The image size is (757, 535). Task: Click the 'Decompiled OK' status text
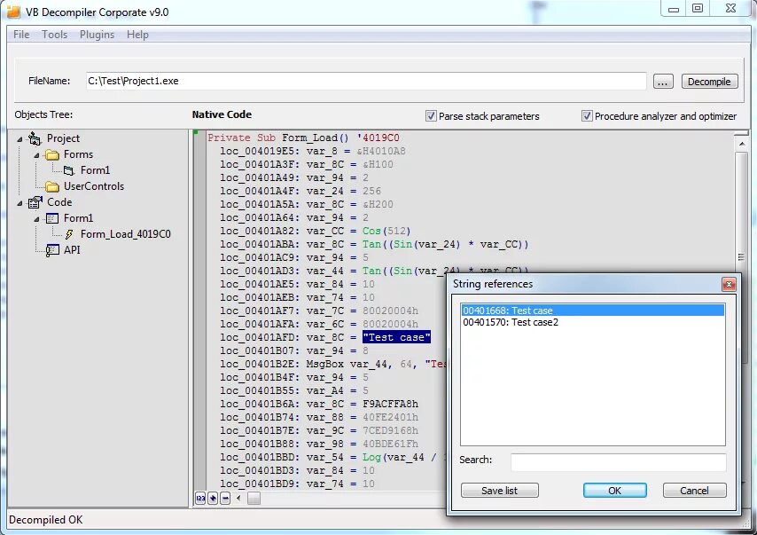click(46, 520)
